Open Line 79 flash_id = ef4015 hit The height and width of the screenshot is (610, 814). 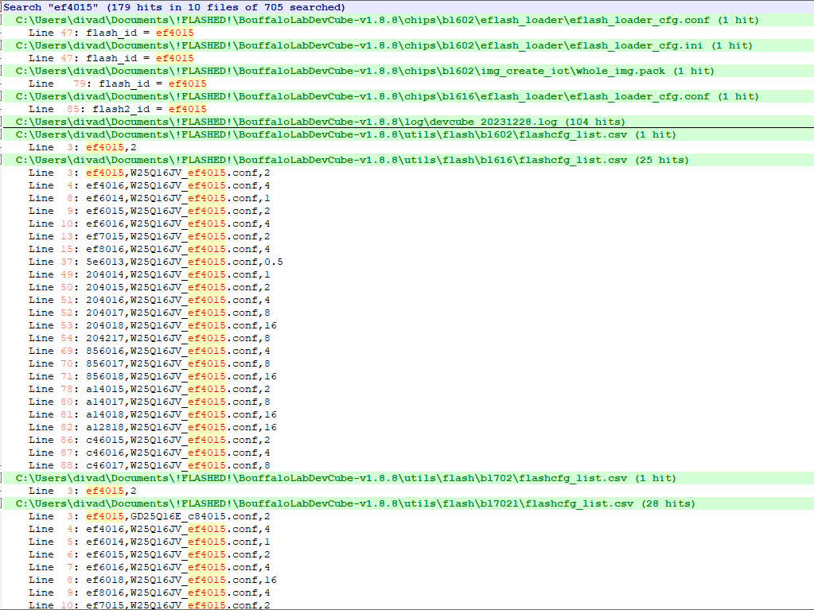117,84
